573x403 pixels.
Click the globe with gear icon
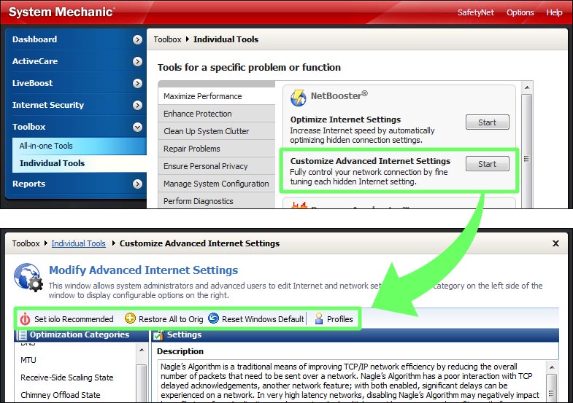tap(28, 278)
